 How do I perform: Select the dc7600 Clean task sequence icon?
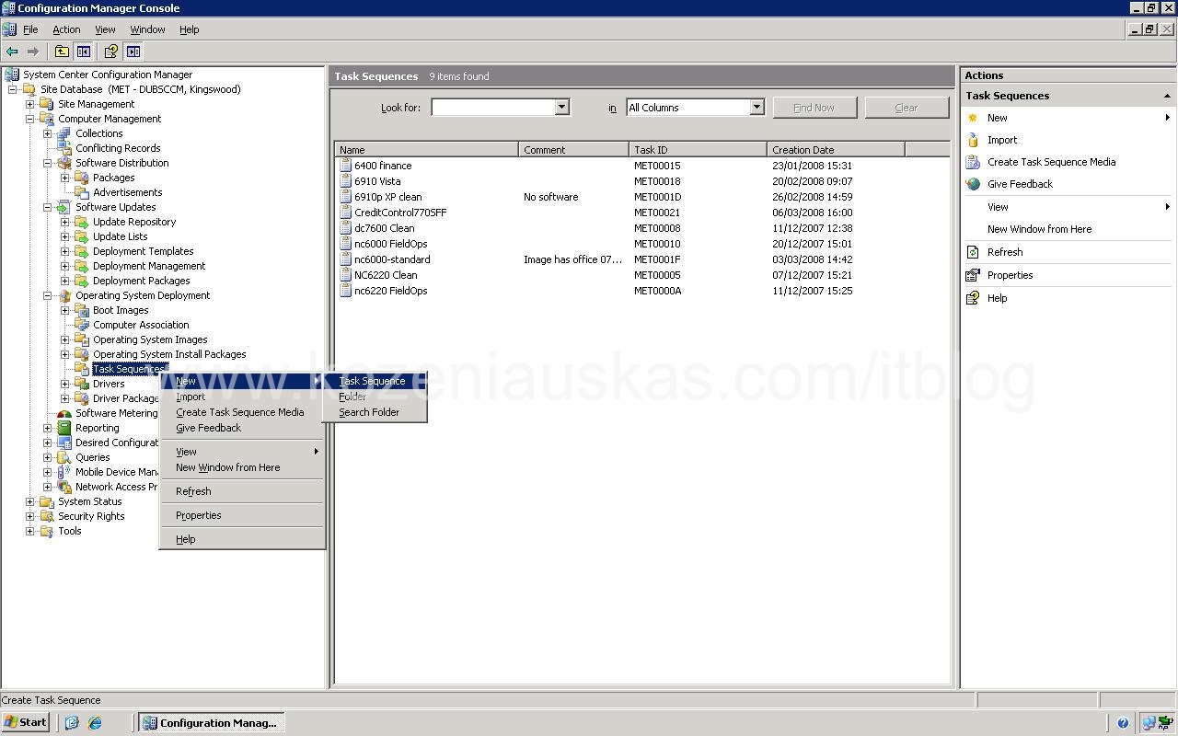[346, 228]
